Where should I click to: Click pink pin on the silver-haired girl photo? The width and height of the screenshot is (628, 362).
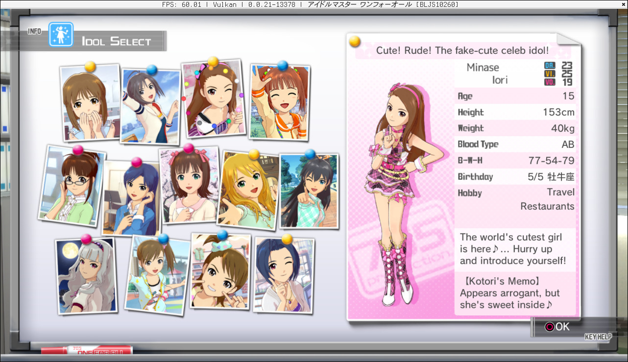[86, 239]
